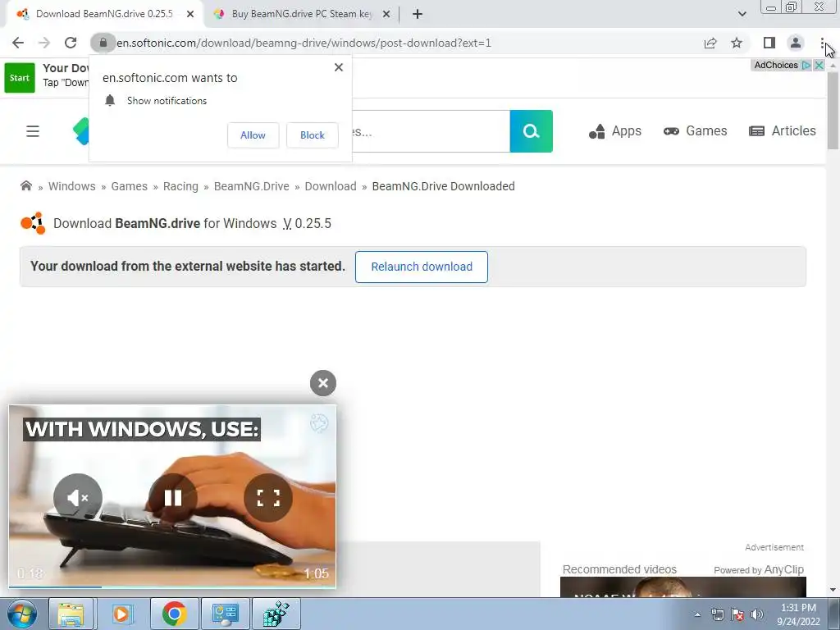Open the control panel taskbar icon
This screenshot has width=840, height=630.
pyautogui.click(x=225, y=614)
